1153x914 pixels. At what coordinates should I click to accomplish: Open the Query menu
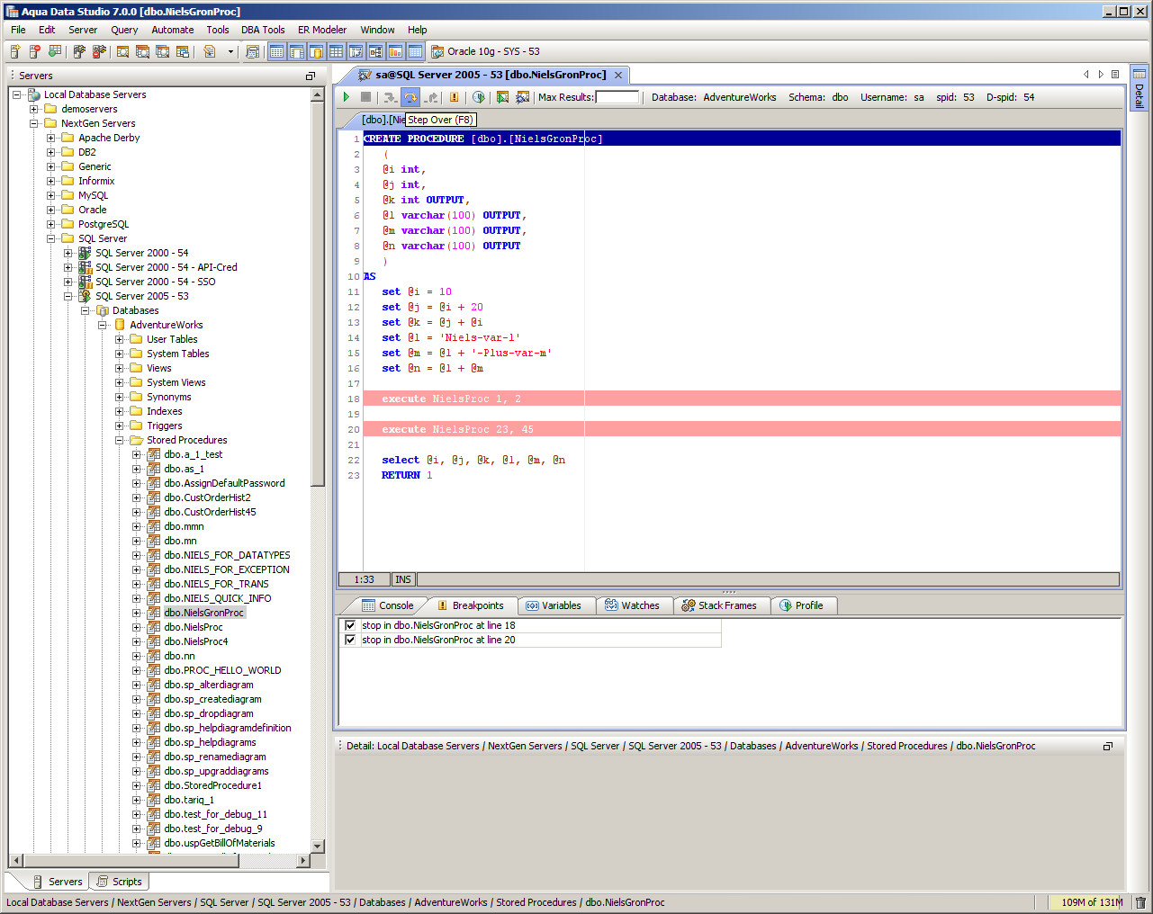tap(124, 30)
